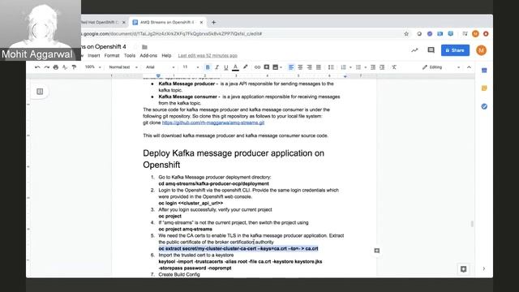
Task: Show the document outline icon
Action: point(40,92)
